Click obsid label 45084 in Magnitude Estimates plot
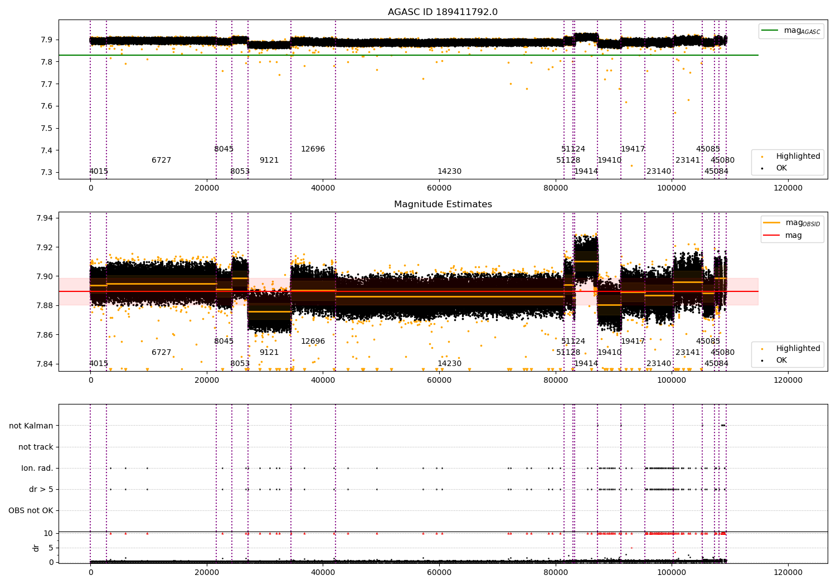The width and height of the screenshot is (836, 585). coord(716,364)
